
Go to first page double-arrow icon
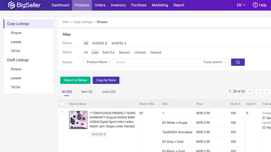(x=250, y=91)
